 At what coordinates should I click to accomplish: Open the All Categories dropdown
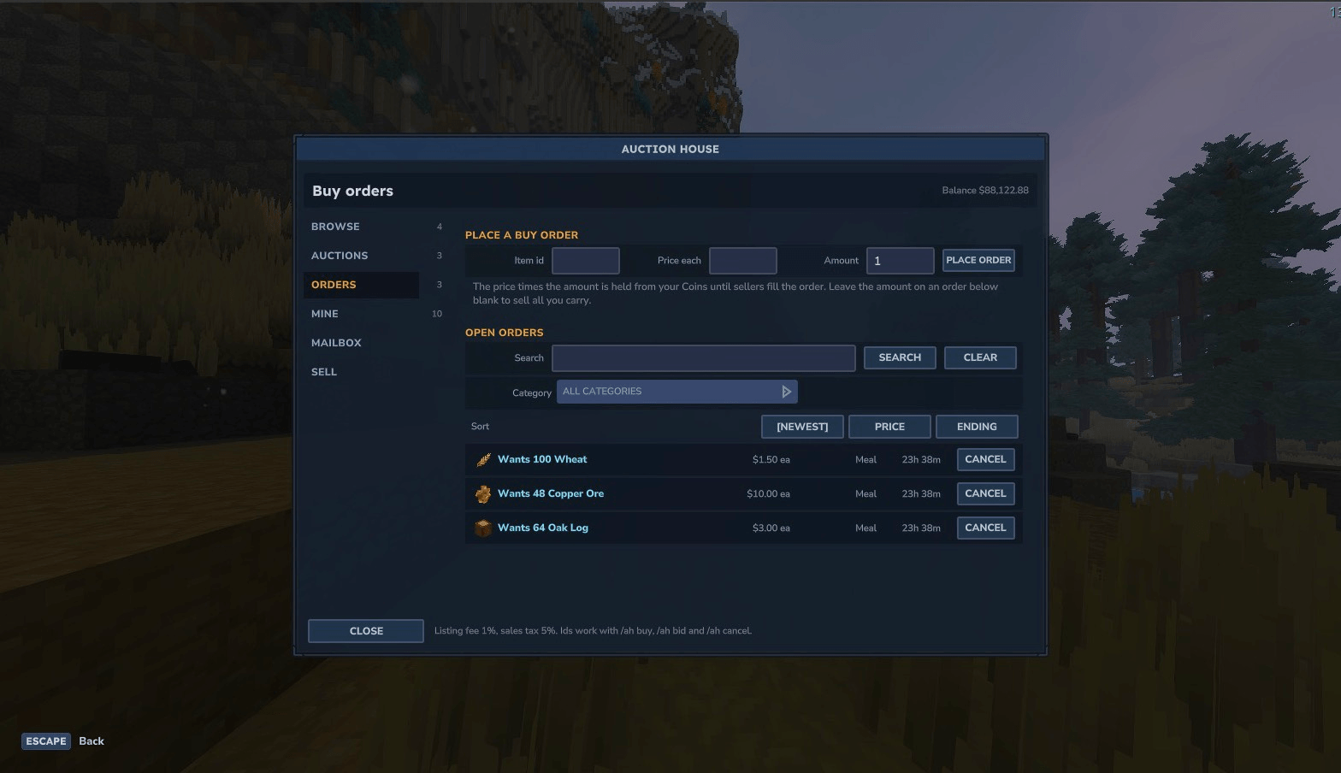point(676,392)
